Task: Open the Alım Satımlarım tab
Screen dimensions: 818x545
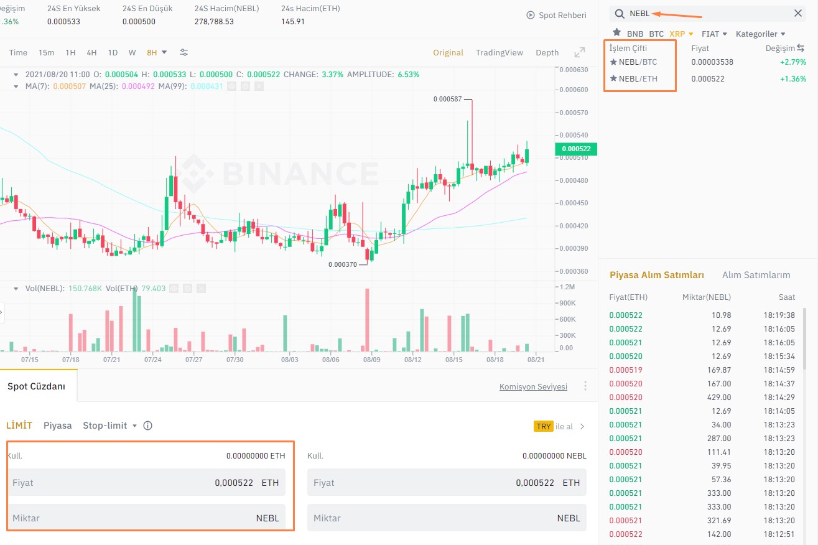Action: (x=756, y=274)
